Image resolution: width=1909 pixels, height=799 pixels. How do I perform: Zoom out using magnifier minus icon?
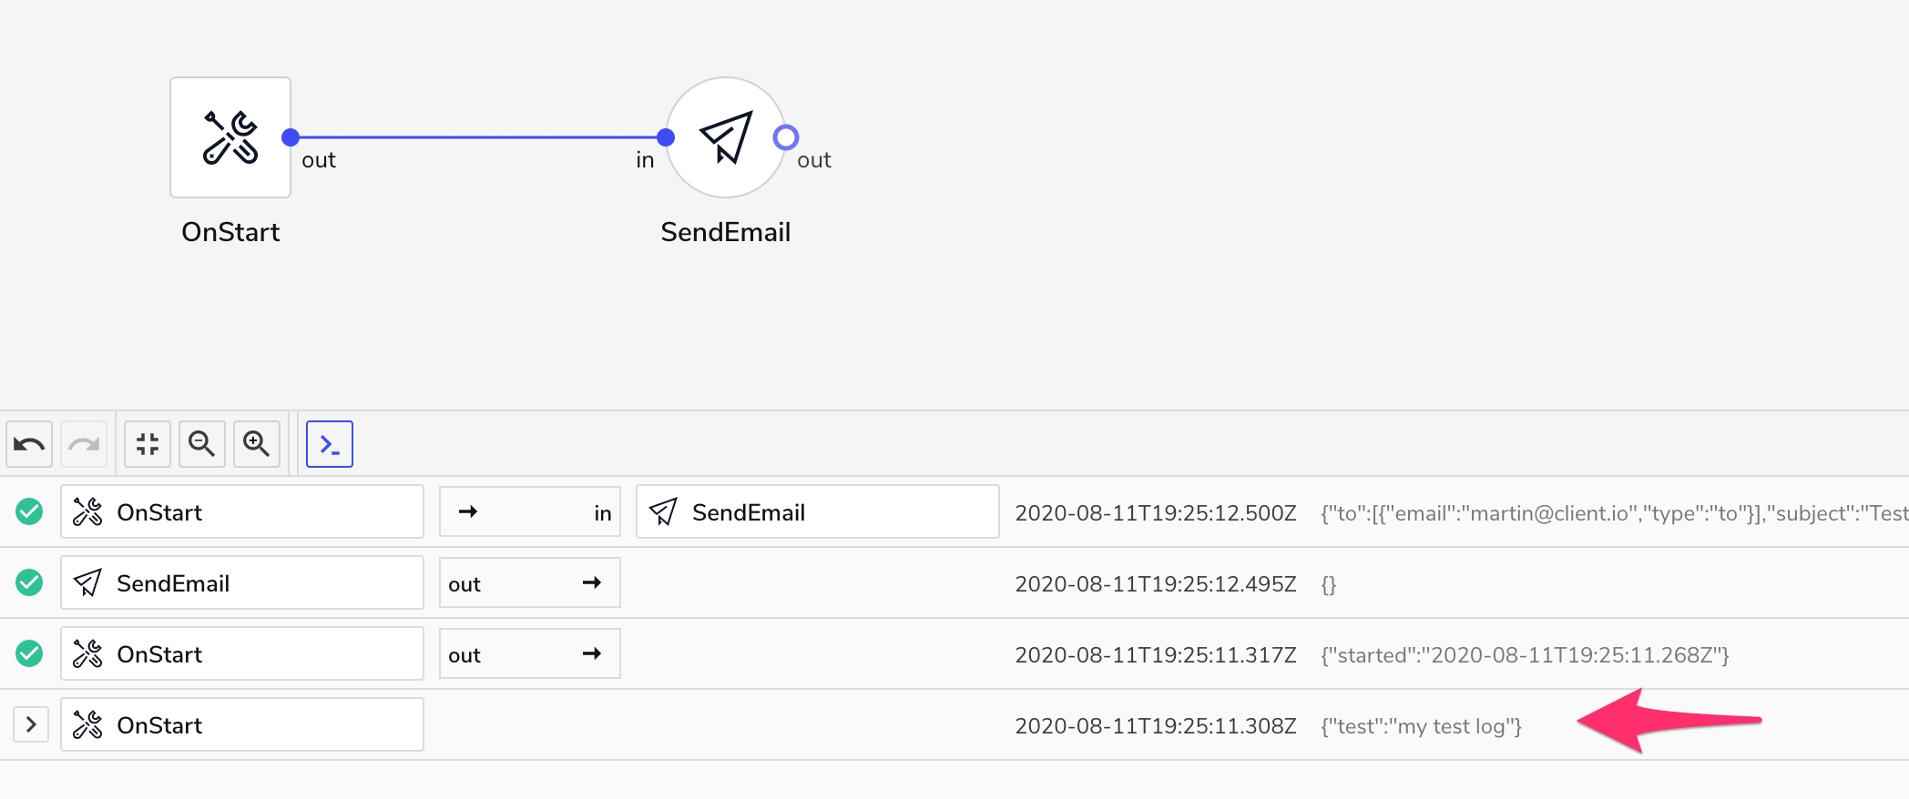coord(202,444)
